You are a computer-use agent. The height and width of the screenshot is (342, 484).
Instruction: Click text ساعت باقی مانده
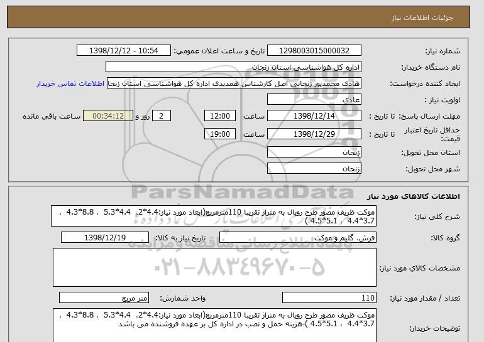pyautogui.click(x=52, y=116)
